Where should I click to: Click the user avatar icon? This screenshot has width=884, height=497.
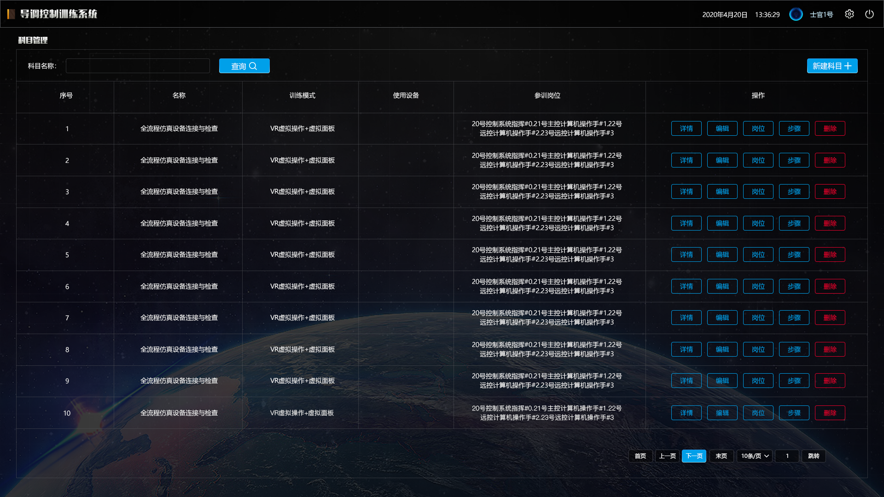point(796,14)
